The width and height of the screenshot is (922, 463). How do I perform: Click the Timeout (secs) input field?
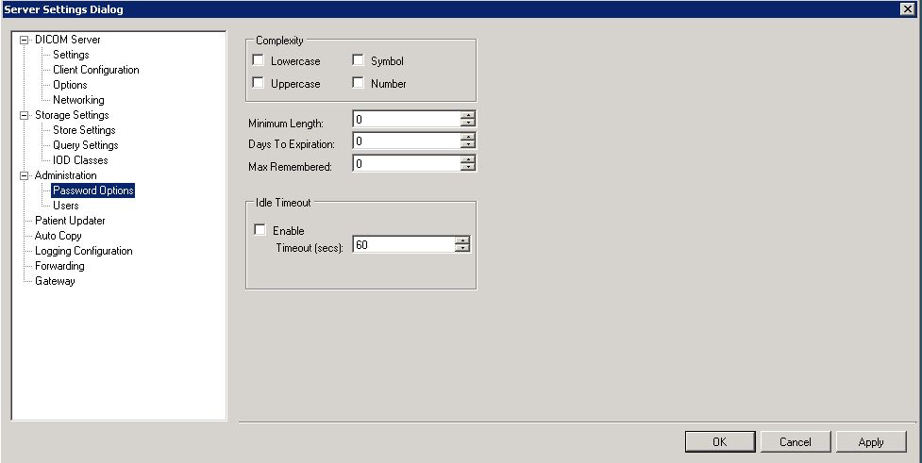coord(403,244)
